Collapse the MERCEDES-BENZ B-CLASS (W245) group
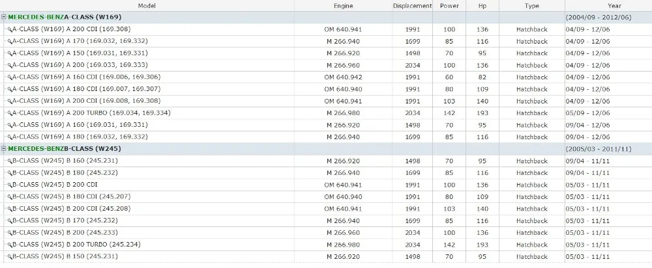The image size is (652, 268). [4, 148]
